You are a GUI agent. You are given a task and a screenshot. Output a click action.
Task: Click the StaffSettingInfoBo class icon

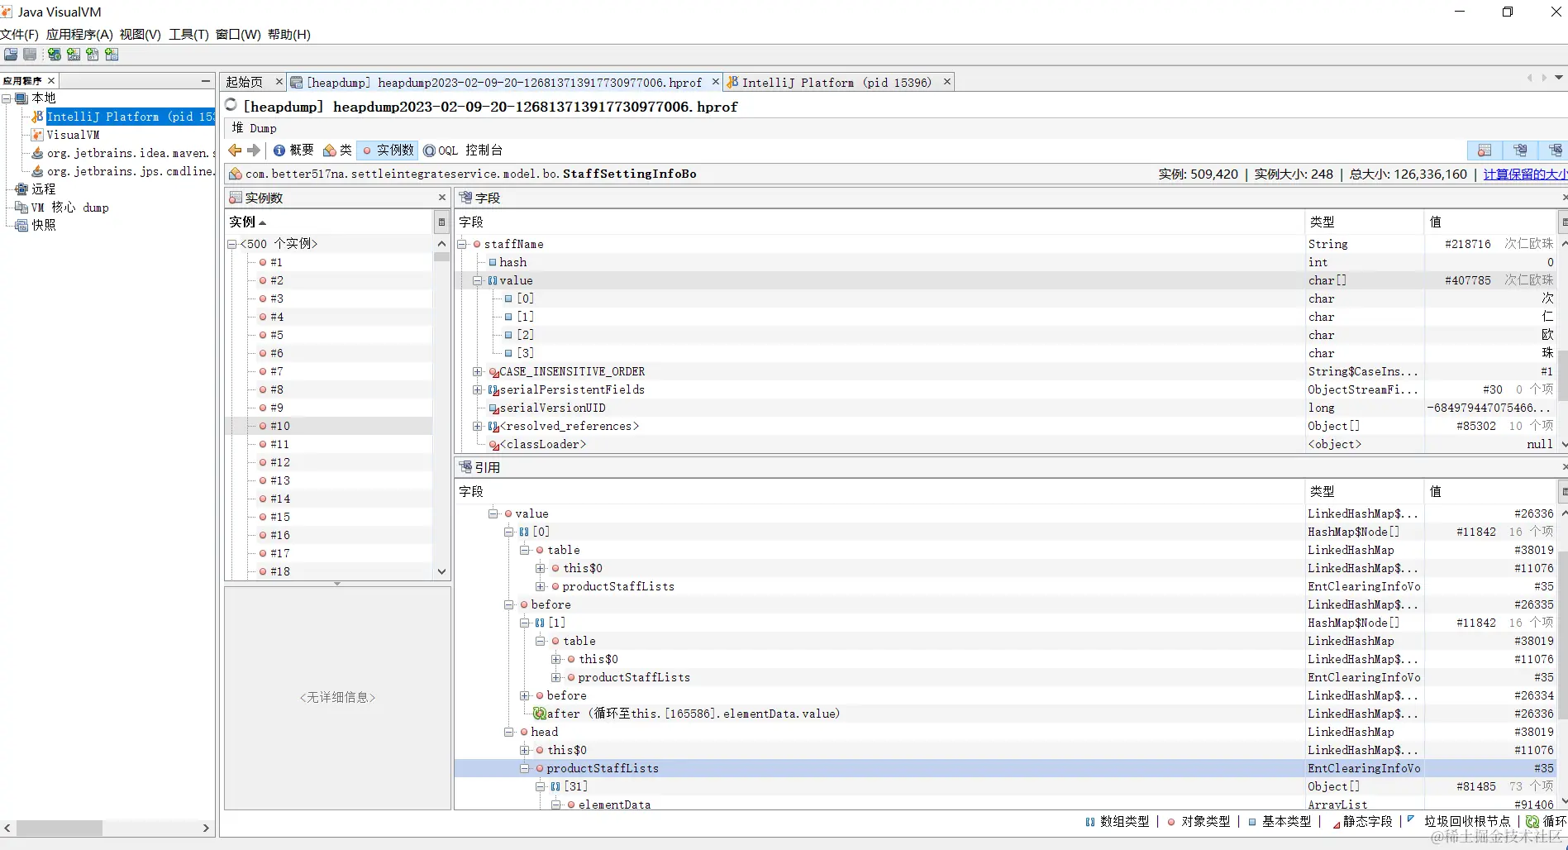tap(236, 174)
